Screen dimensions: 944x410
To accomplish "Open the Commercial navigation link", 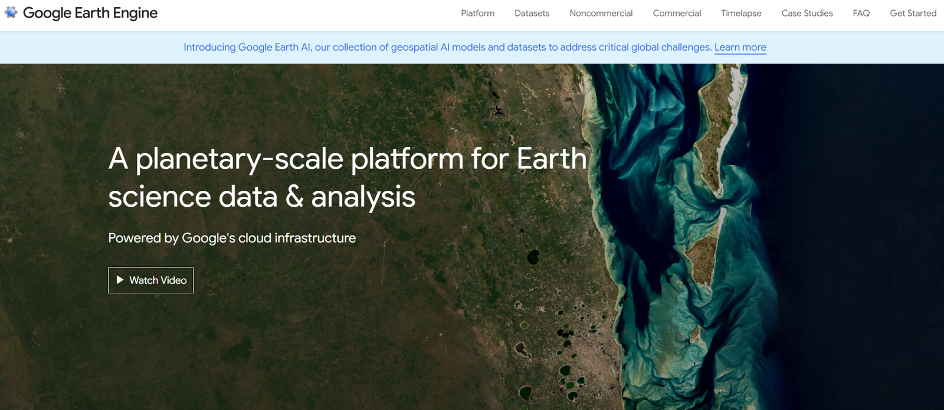I will 677,13.
